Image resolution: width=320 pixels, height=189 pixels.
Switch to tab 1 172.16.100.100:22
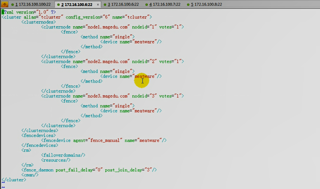(x=33, y=5)
